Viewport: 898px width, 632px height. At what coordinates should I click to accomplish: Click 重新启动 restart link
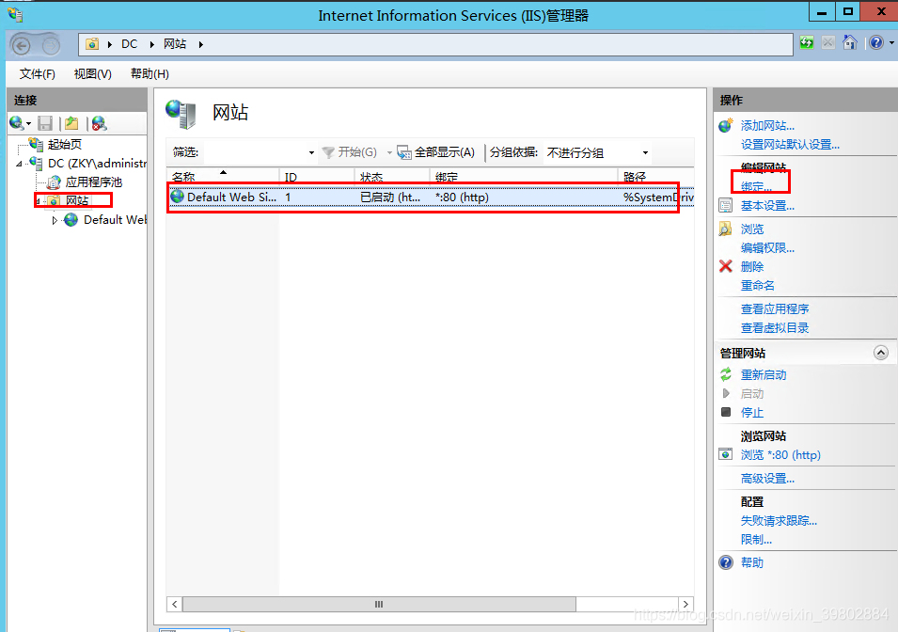click(764, 374)
